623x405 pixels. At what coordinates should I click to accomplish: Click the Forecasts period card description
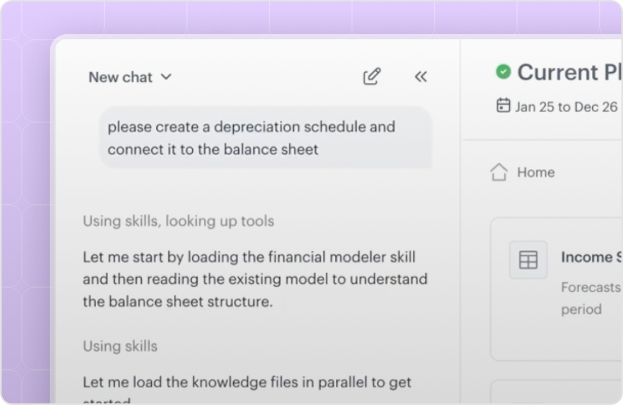[x=591, y=298]
